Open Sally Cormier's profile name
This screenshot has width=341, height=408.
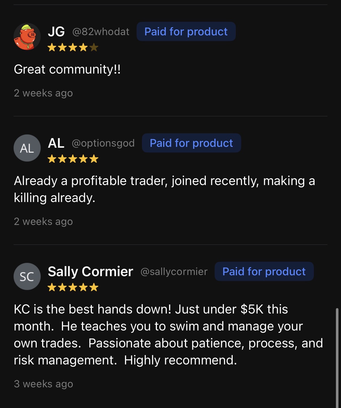(90, 271)
